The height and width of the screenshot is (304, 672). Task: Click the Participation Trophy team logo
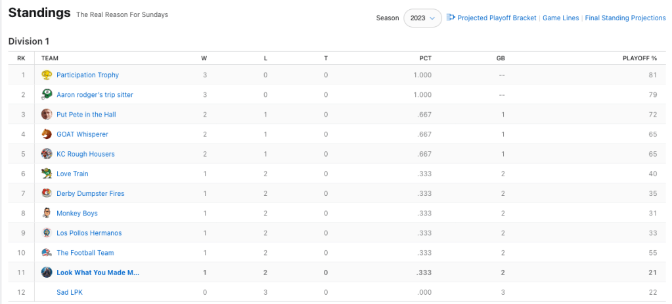(47, 75)
